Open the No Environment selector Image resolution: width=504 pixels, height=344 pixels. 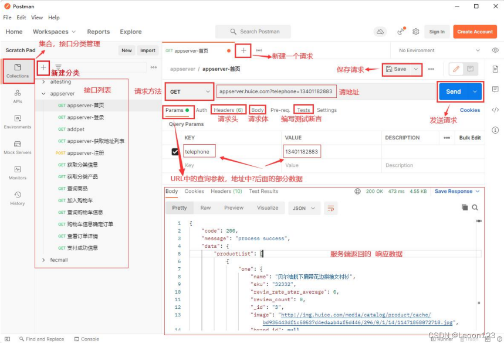(x=439, y=50)
